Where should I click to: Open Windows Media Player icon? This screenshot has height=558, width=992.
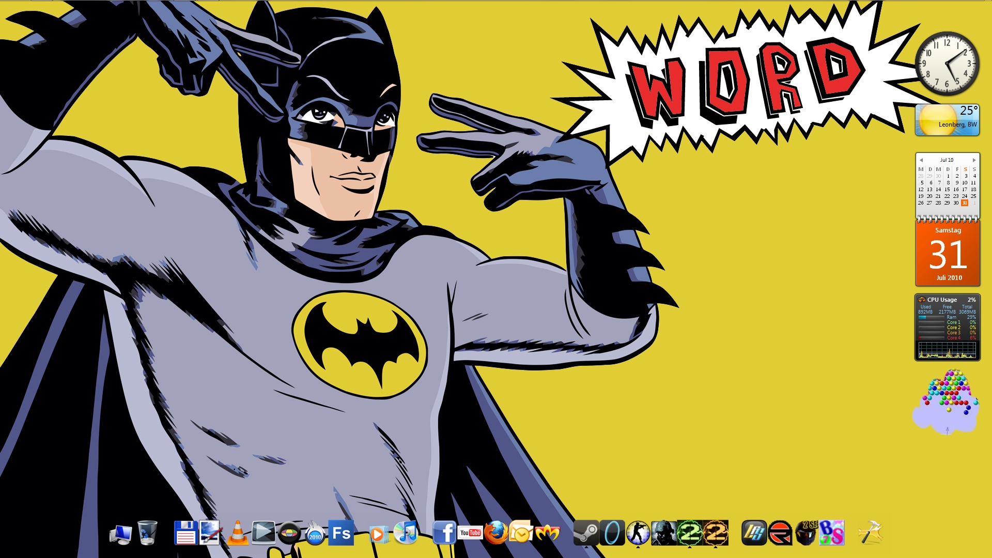[x=379, y=534]
